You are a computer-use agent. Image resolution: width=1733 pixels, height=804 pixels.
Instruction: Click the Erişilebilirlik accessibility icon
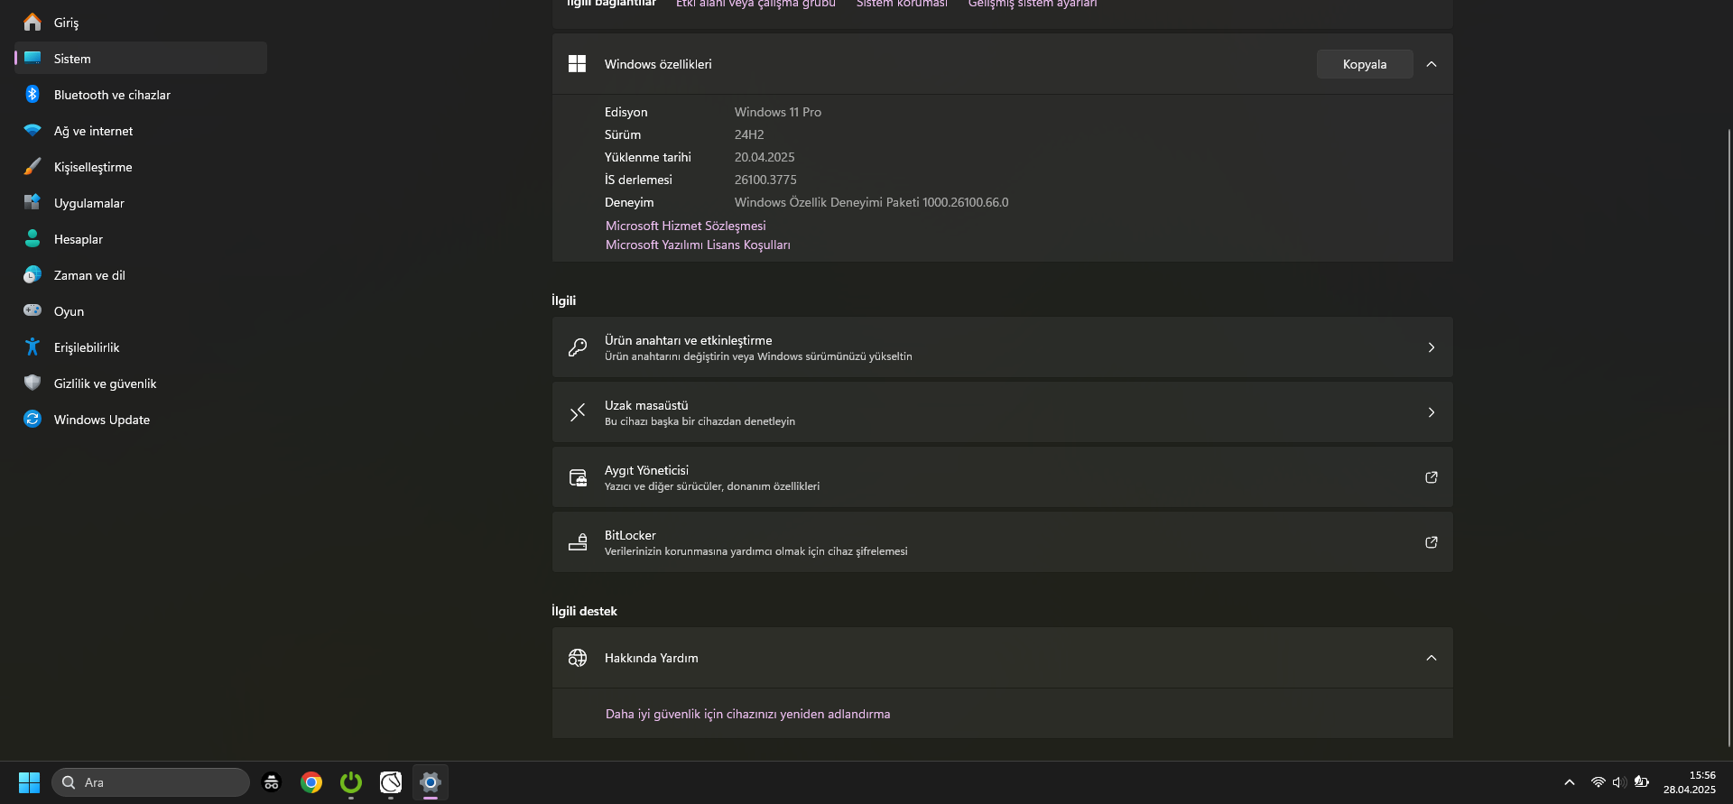32,347
